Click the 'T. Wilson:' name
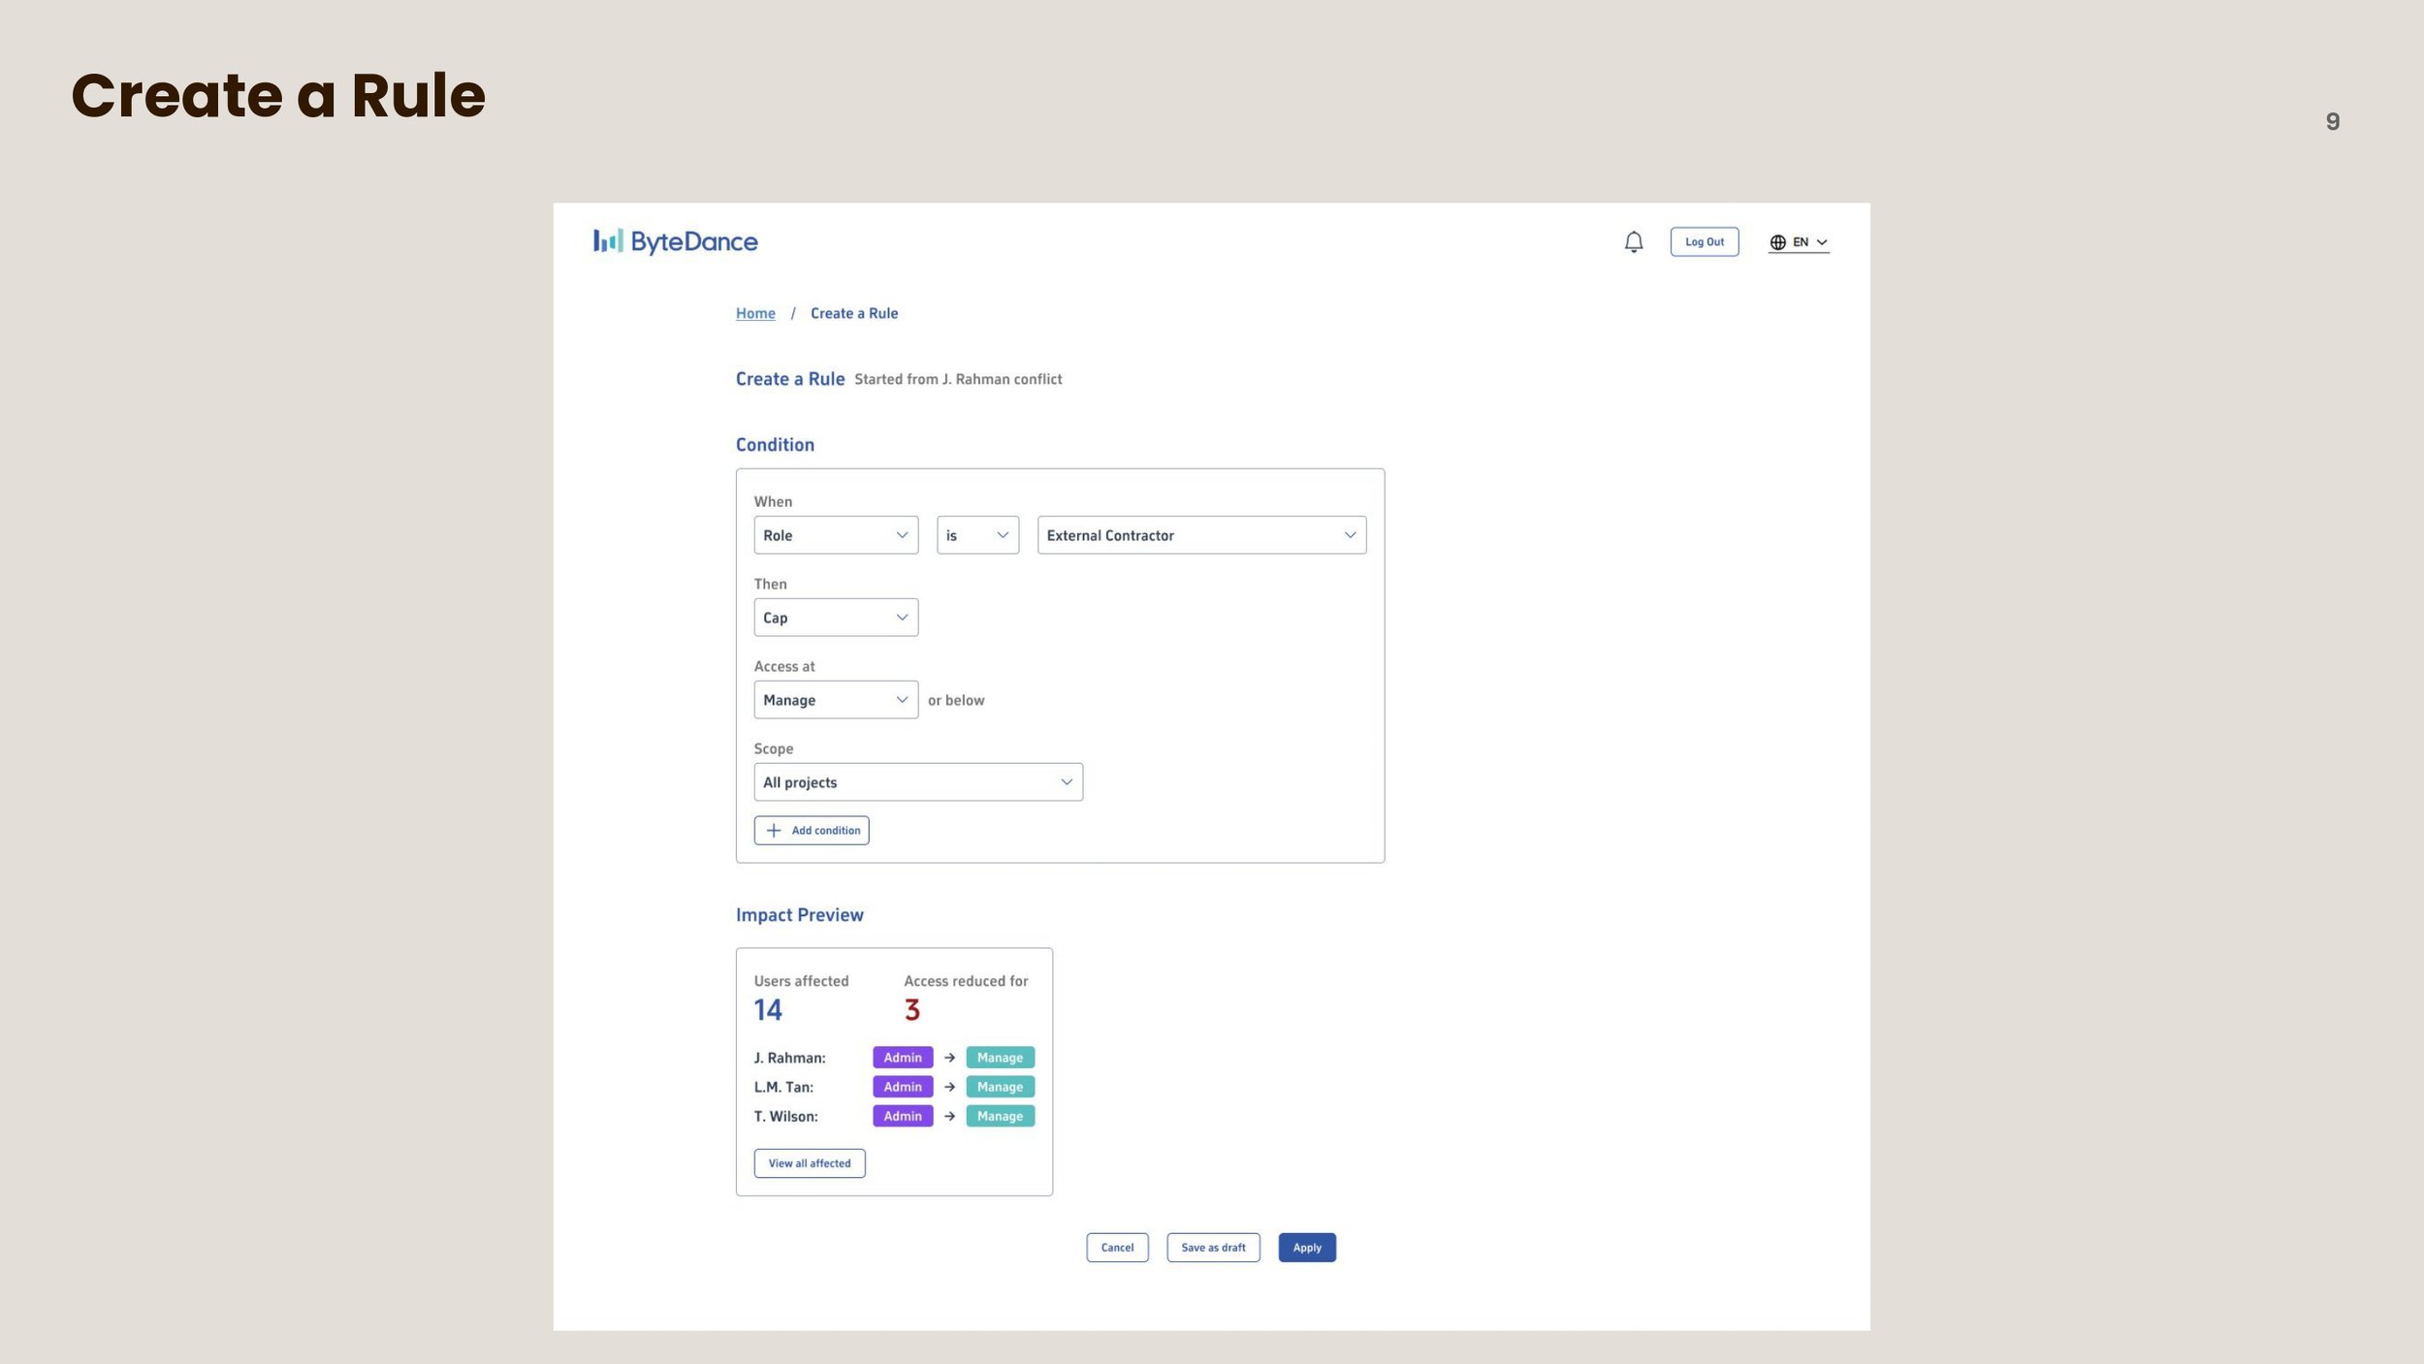Screen dimensions: 2424x1364 click(786, 1117)
